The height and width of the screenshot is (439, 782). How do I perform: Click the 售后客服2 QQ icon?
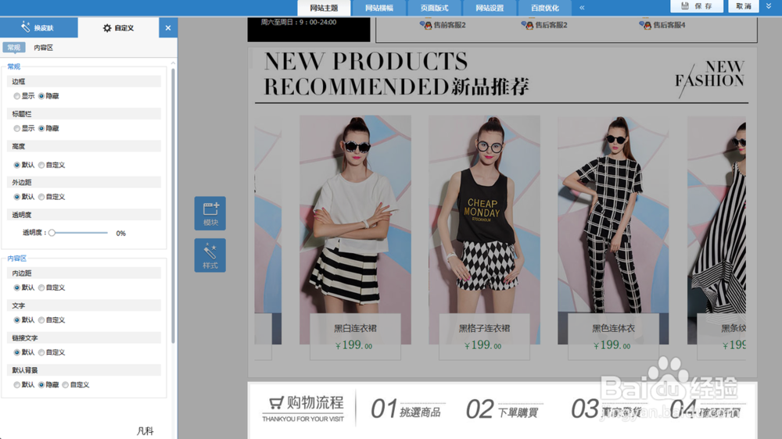(528, 25)
